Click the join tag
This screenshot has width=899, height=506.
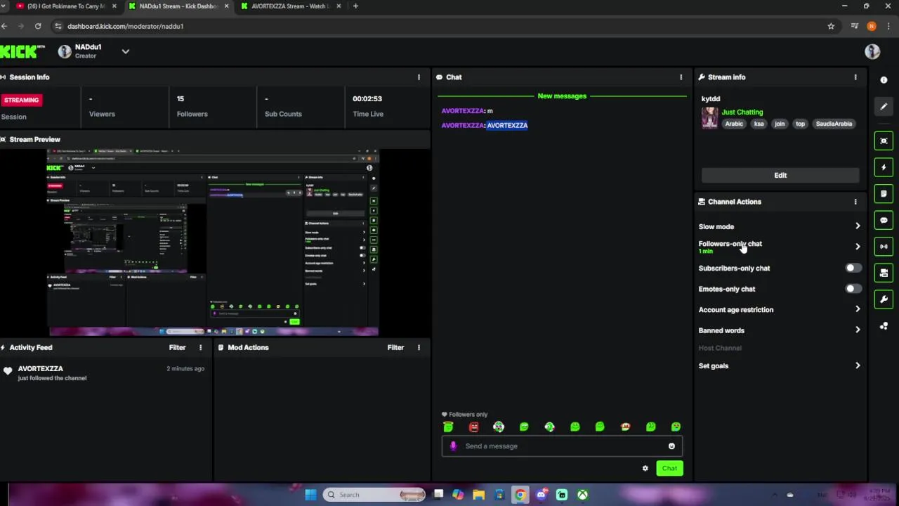(780, 124)
